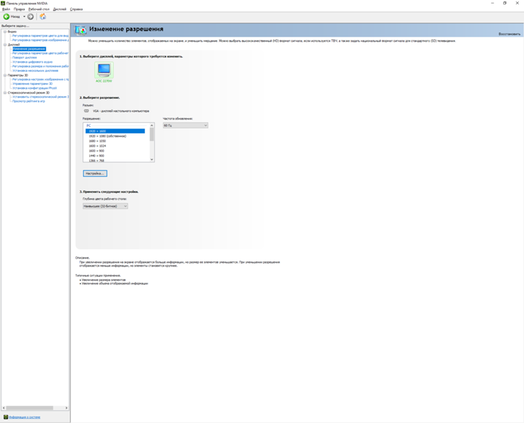Click Восстановить in the top right corner
524x423 pixels.
(x=509, y=33)
